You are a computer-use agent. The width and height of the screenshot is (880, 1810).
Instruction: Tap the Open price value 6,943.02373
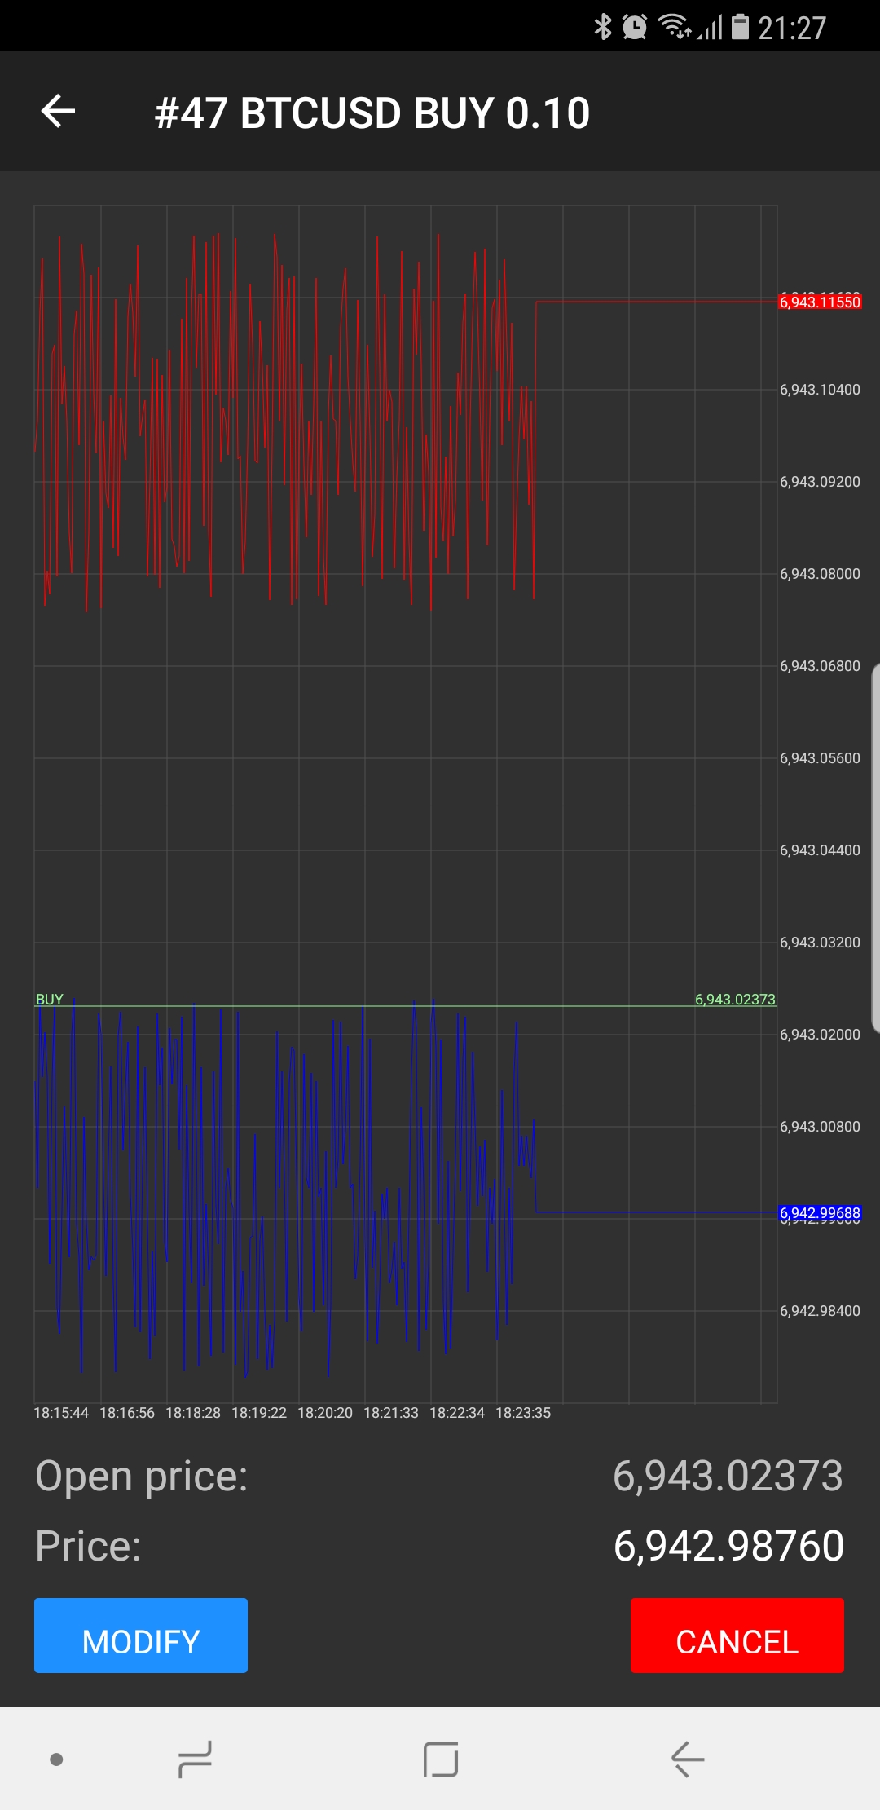click(x=728, y=1477)
